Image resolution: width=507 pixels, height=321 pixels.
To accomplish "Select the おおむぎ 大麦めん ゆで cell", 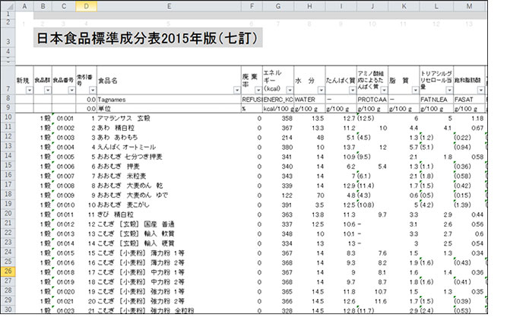I will pyautogui.click(x=169, y=195).
